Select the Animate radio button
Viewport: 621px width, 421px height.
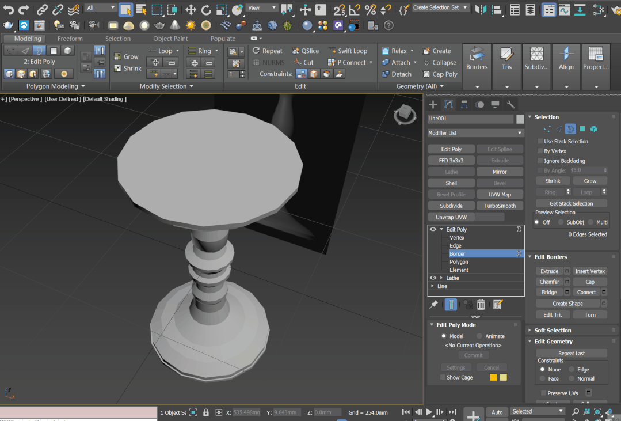point(479,336)
